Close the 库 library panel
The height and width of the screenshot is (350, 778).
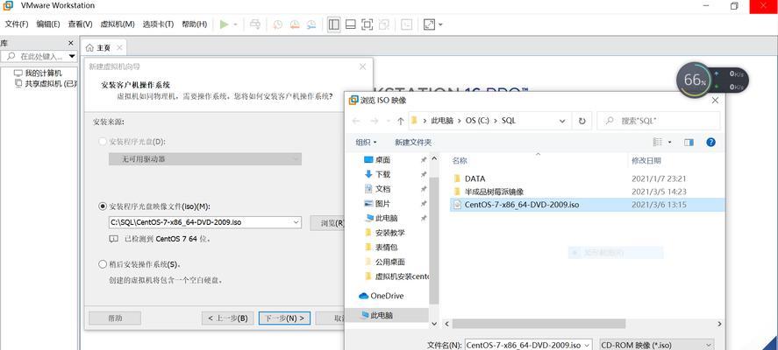70,43
